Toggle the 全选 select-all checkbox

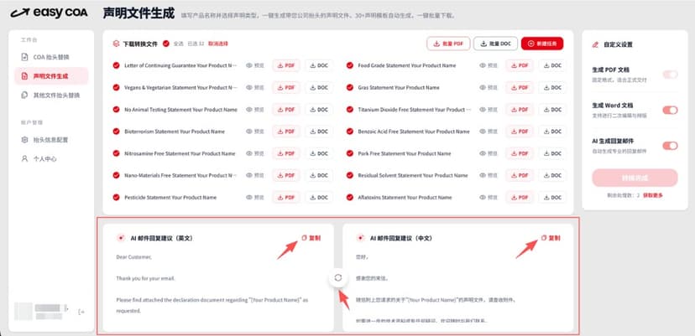166,44
